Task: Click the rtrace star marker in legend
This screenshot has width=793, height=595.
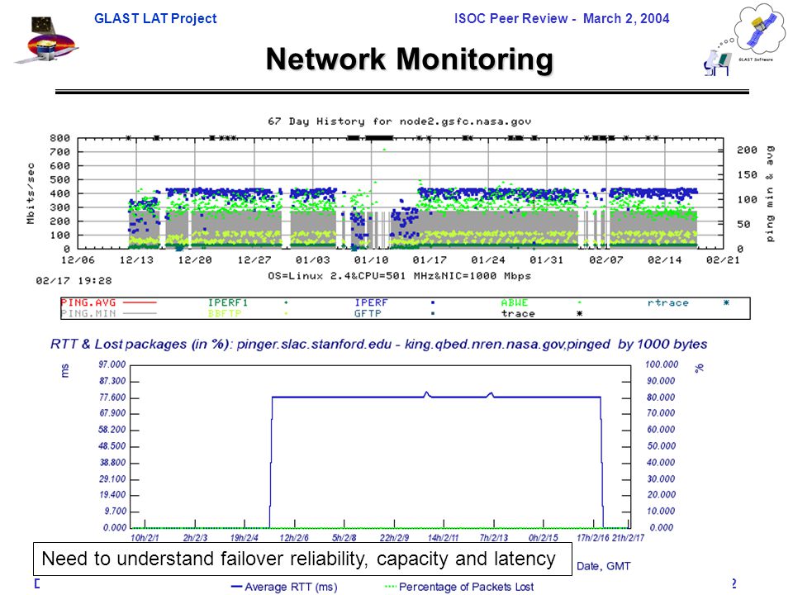Action: point(726,302)
